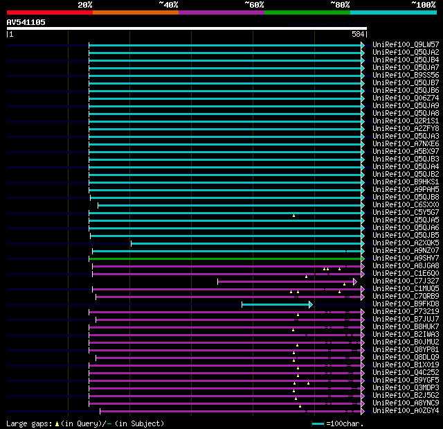This screenshot has width=443, height=429.
Task: Click subject name UniRef100_Q5QJA8
Action: (406, 114)
